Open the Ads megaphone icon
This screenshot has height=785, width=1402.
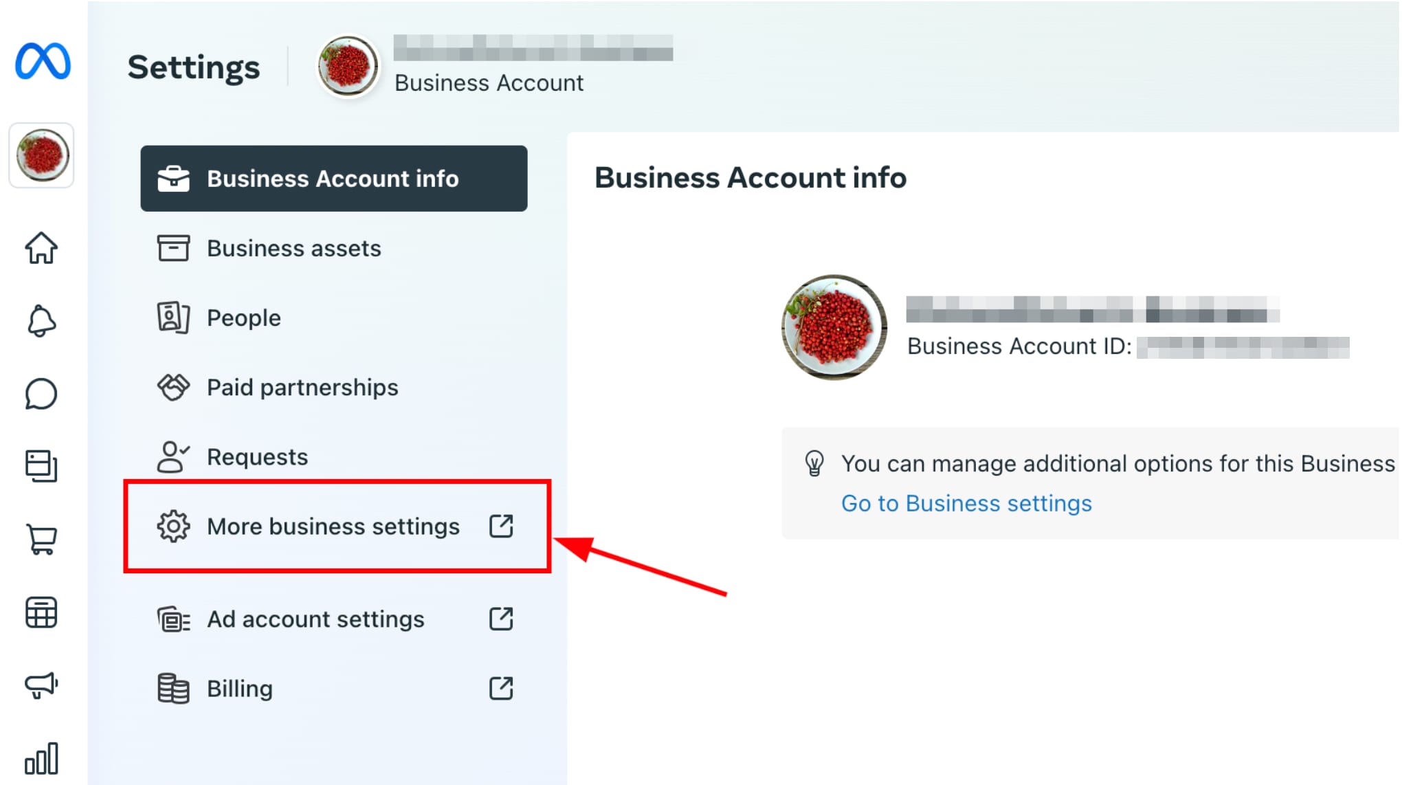click(x=41, y=685)
